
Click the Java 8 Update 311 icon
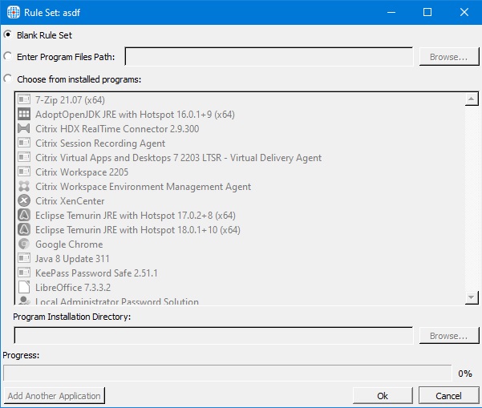(24, 258)
